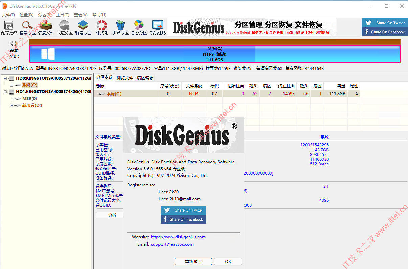Click the 删除分区 delete partition icon
The height and width of the screenshot is (269, 408).
tap(120, 27)
